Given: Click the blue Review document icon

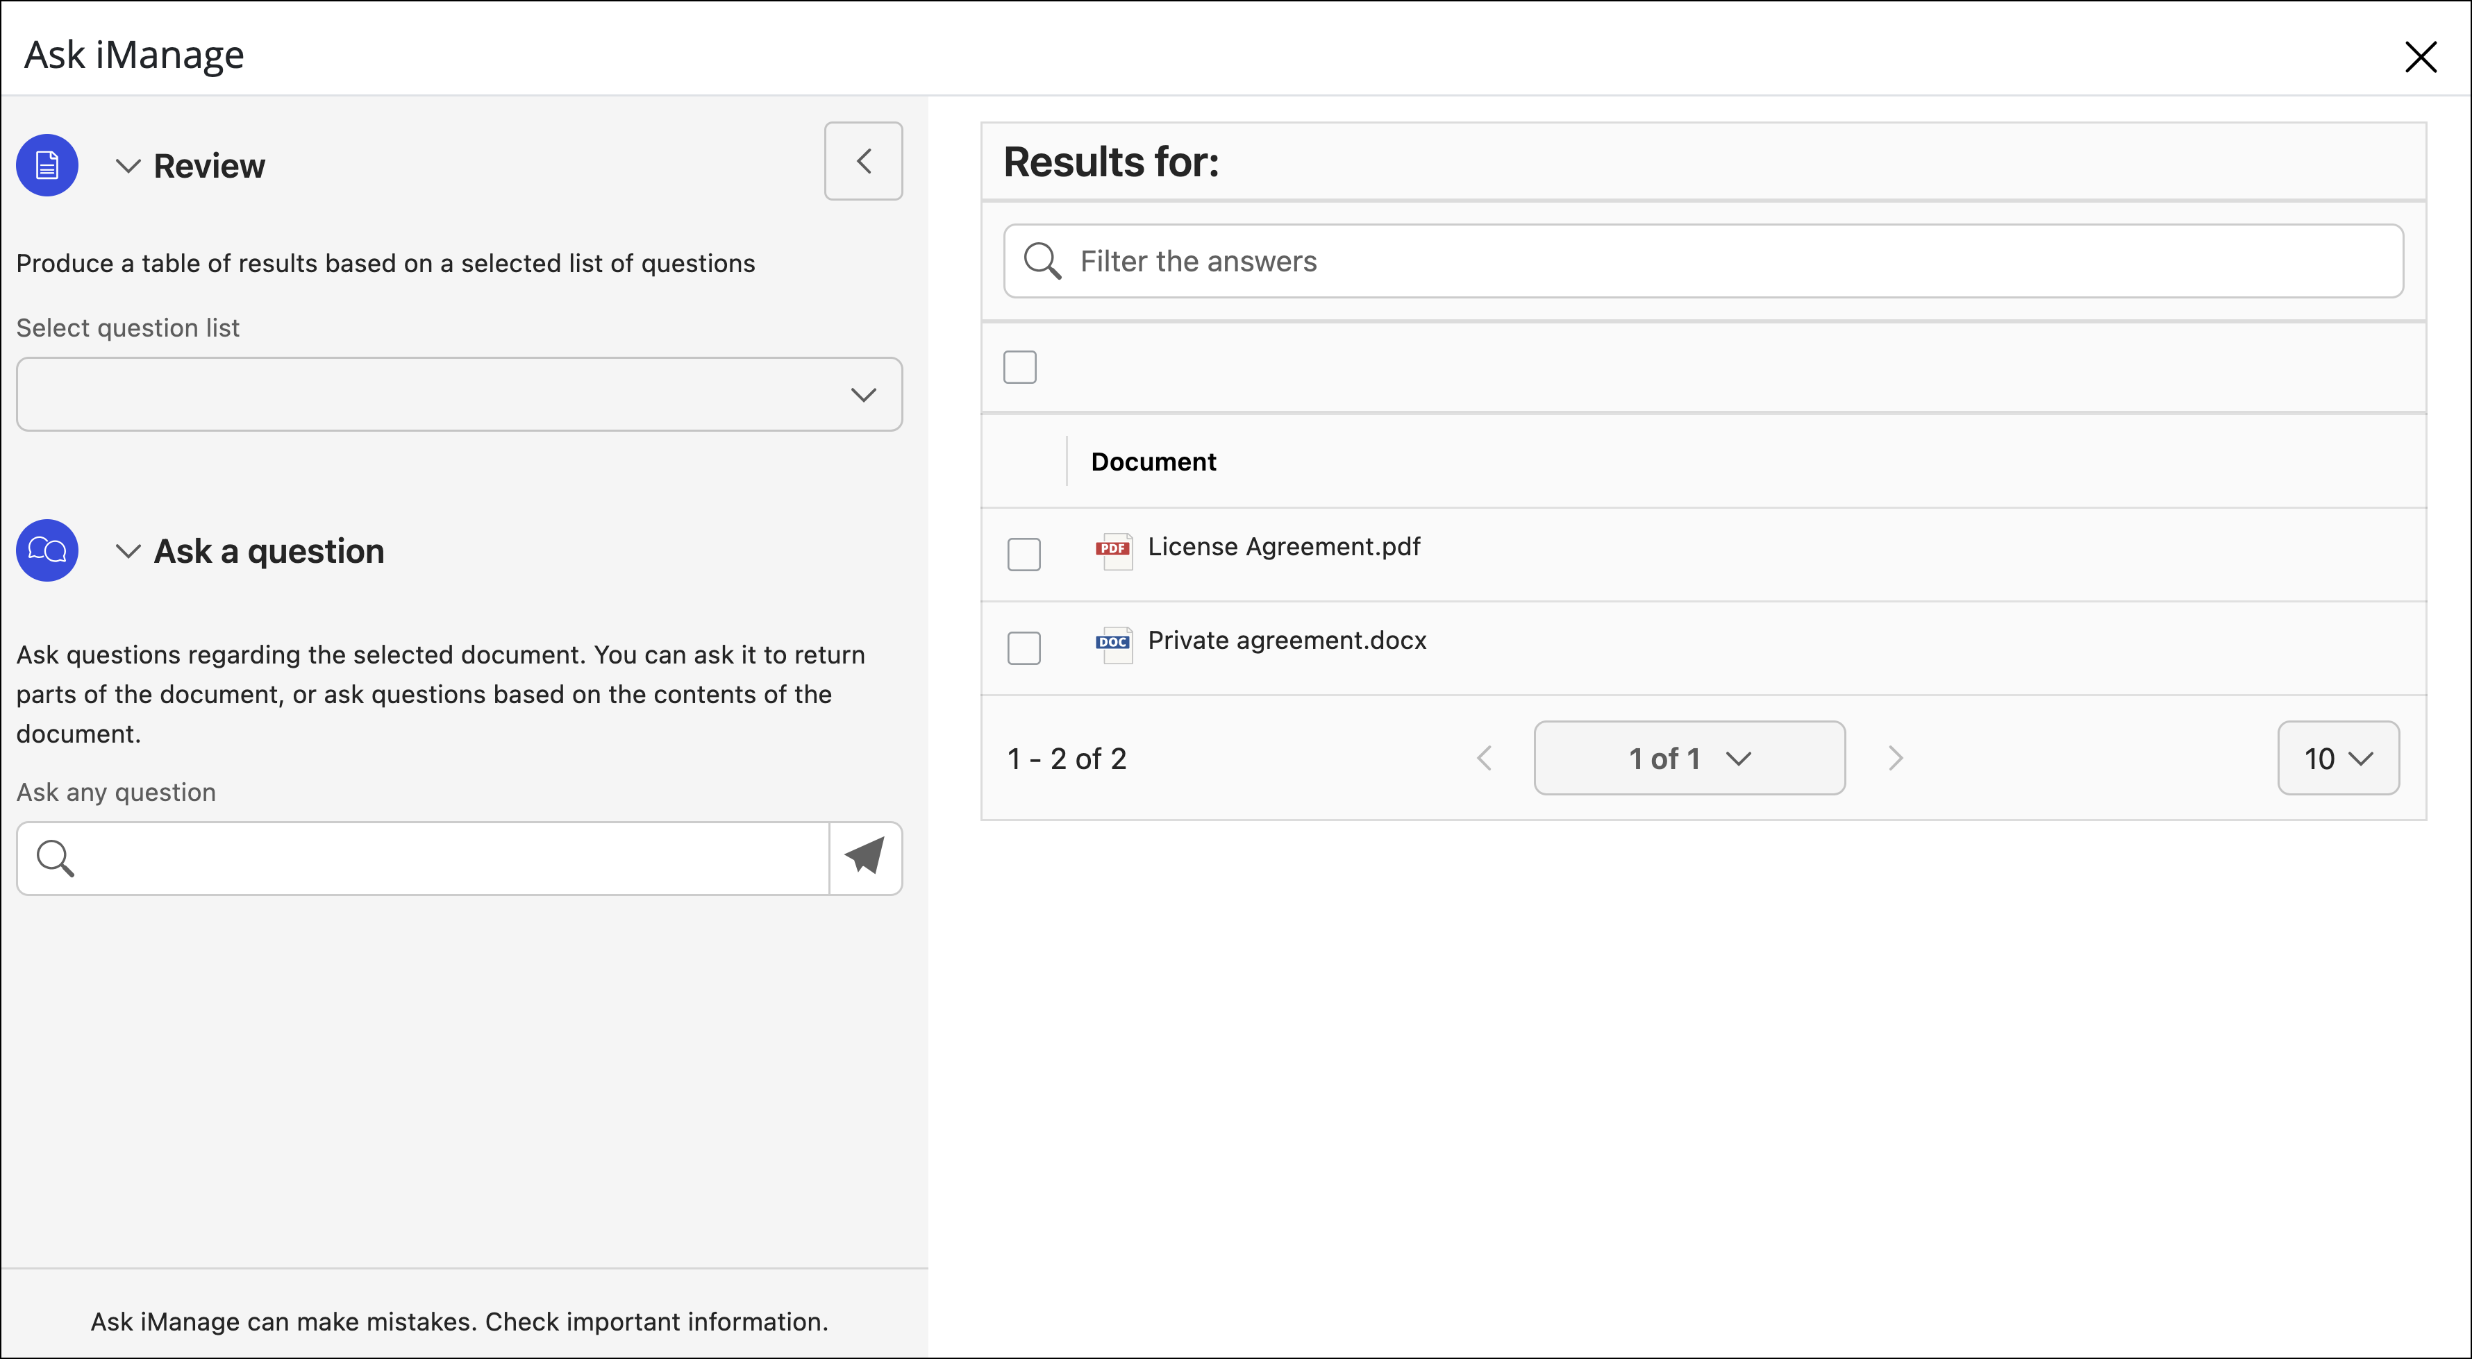Looking at the screenshot, I should (47, 165).
